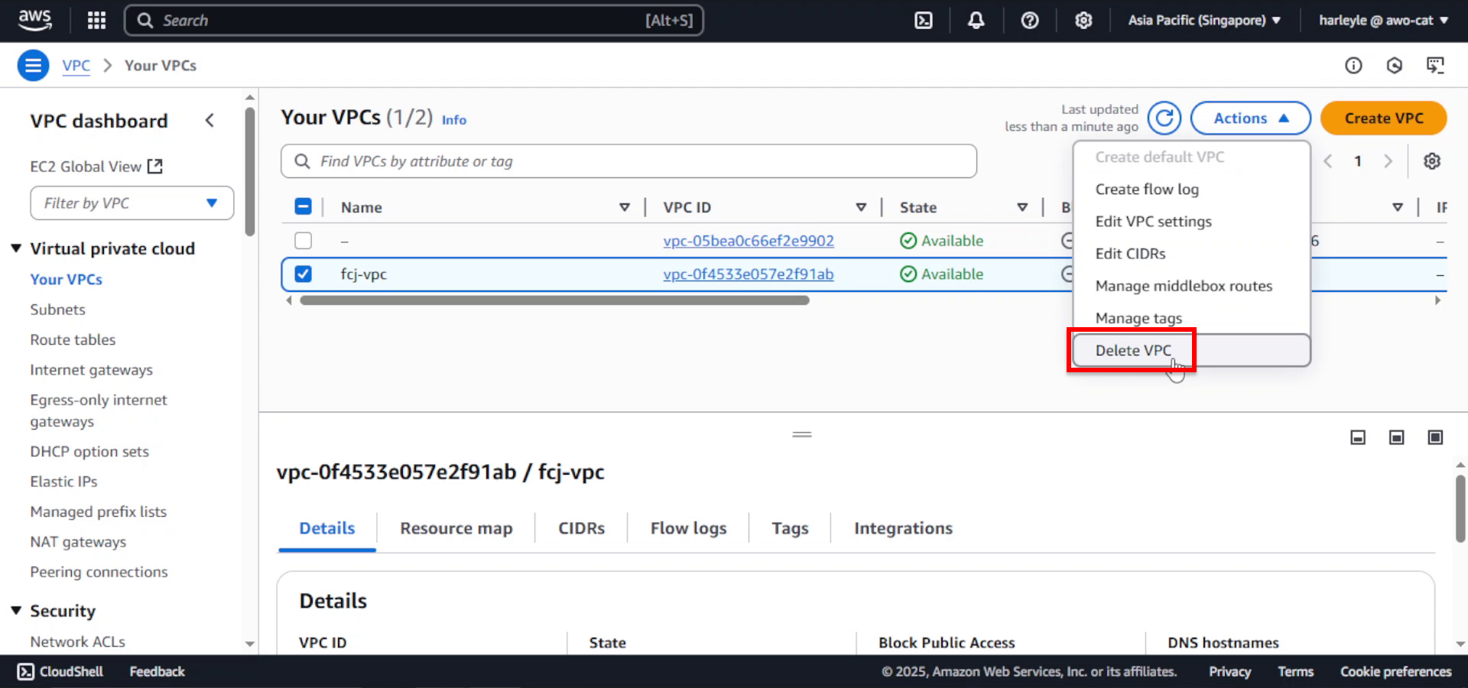This screenshot has width=1468, height=688.
Task: Toggle the hamburger navigation menu
Action: tap(33, 66)
